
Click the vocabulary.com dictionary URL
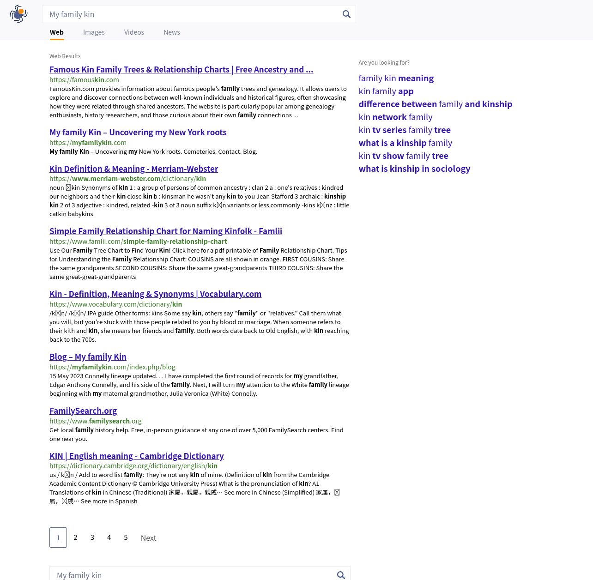[115, 304]
